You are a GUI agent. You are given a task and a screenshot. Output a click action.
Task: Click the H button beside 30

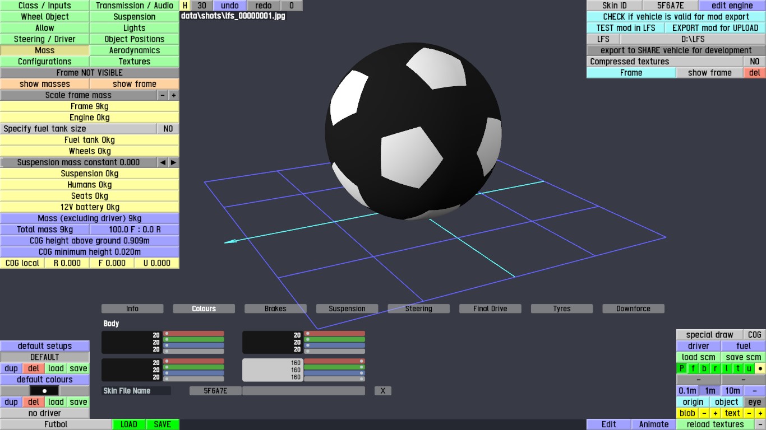point(185,6)
